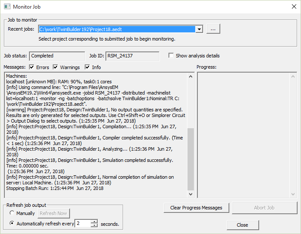Uncheck the Errors messages checkbox
This screenshot has height=234, width=301.
point(32,67)
